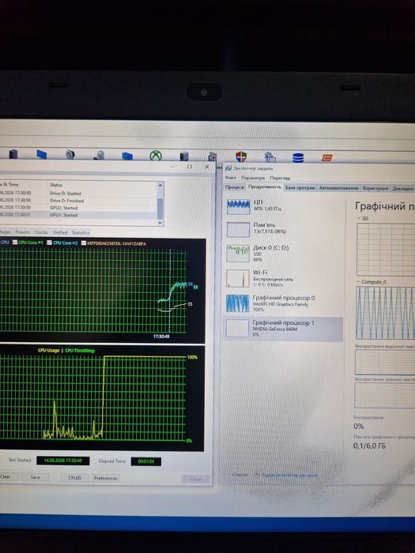This screenshot has width=415, height=553.
Task: Click Стисло to show fewer details
Action: [x=240, y=474]
